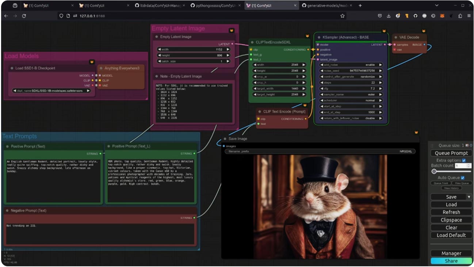The width and height of the screenshot is (474, 267).
Task: Click the fox badge above Save Image node
Action: (416, 132)
